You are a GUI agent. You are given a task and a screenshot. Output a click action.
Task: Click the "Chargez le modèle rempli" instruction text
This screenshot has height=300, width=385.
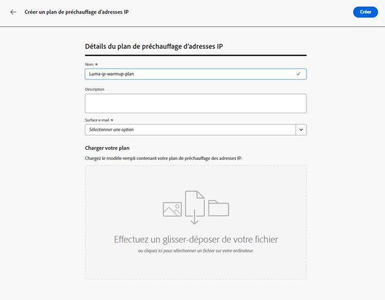(163, 158)
